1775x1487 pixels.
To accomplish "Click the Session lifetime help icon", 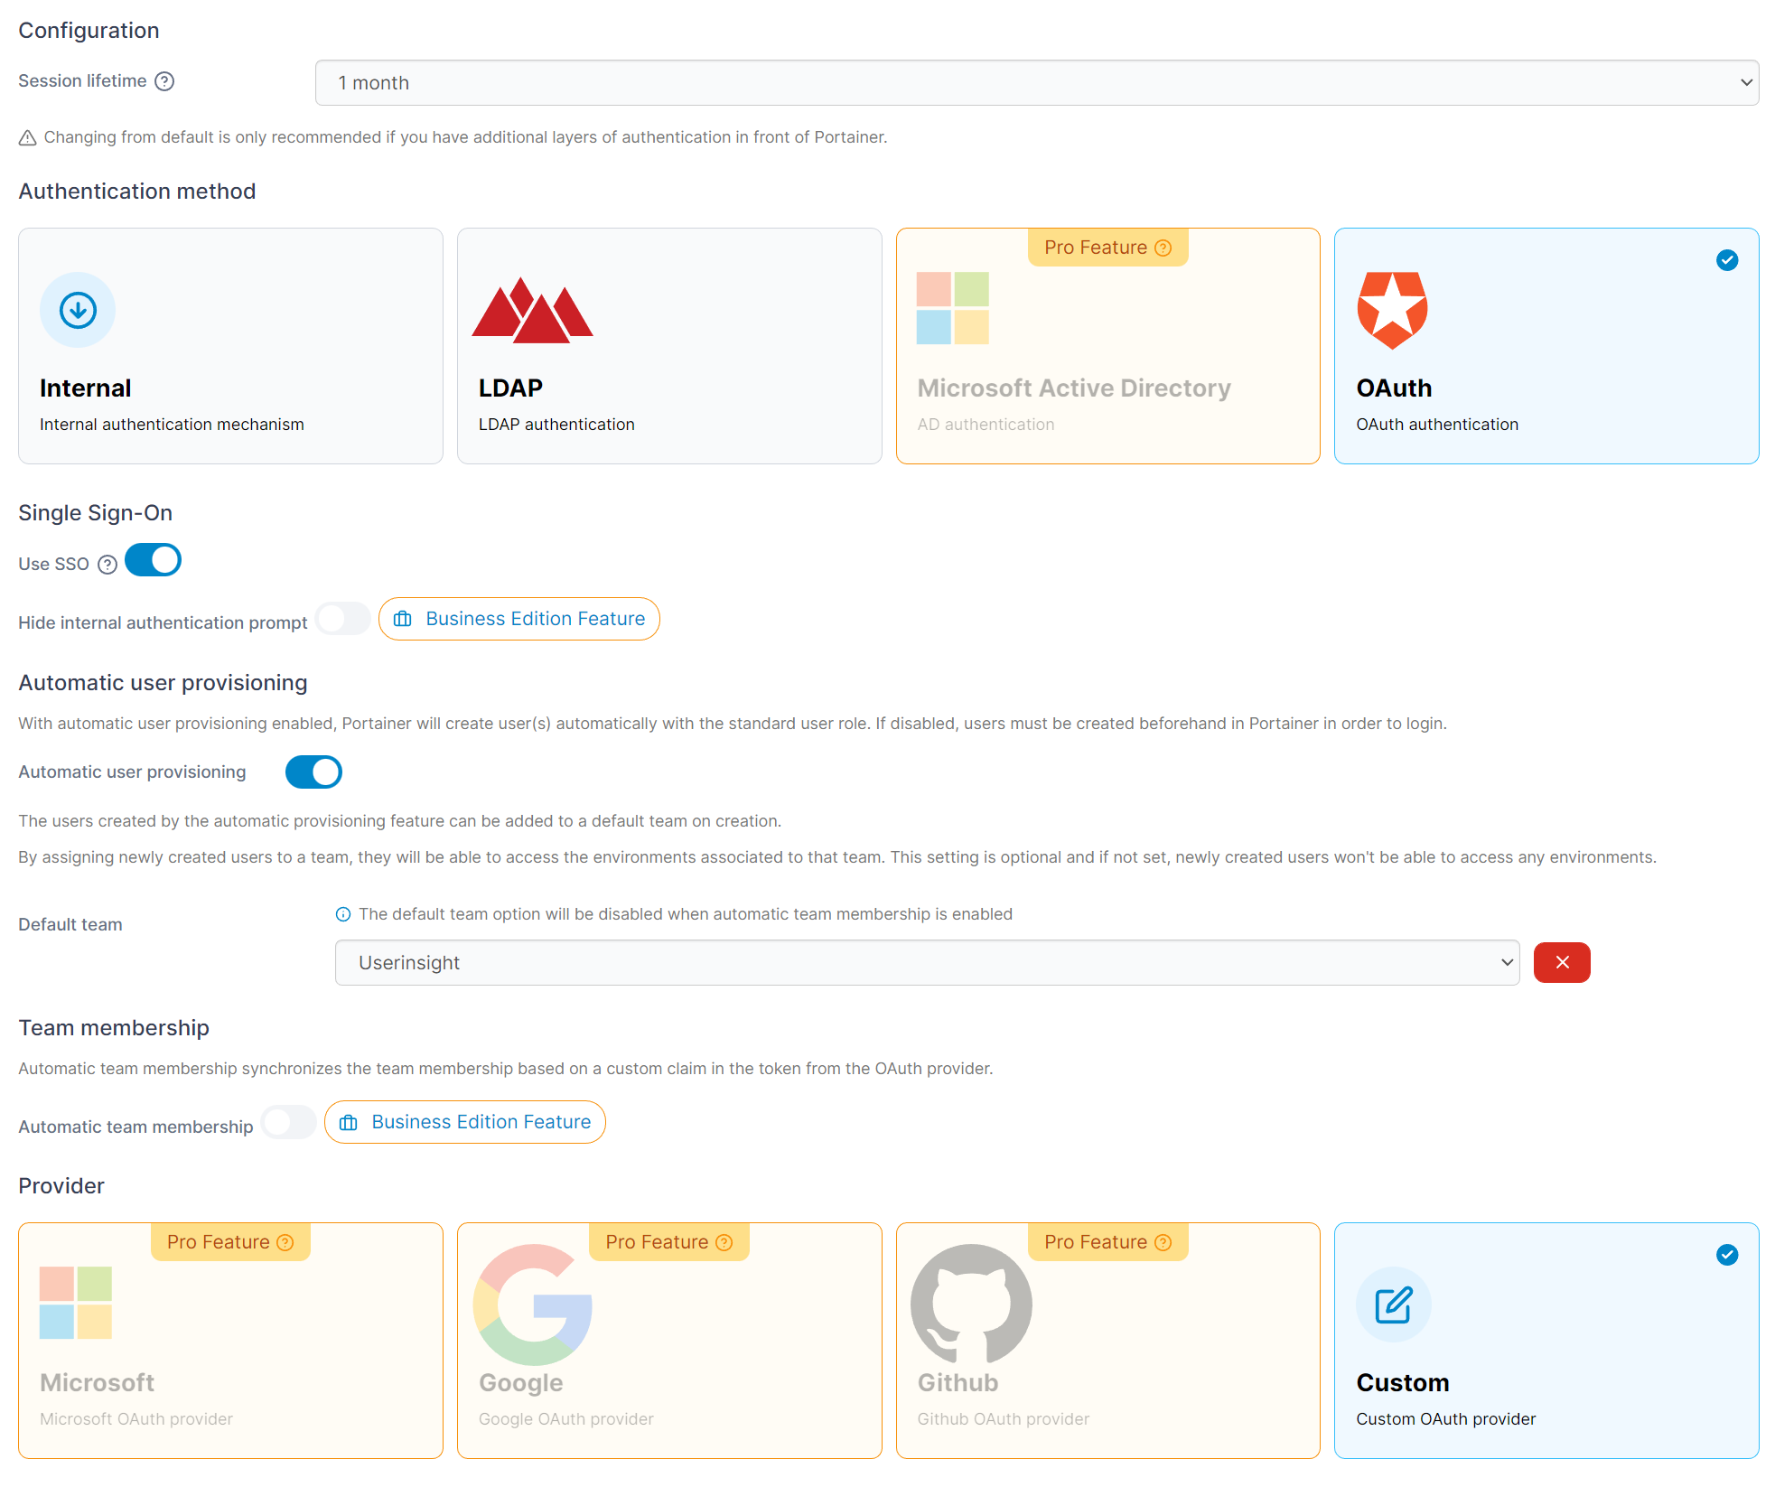I will pyautogui.click(x=164, y=81).
